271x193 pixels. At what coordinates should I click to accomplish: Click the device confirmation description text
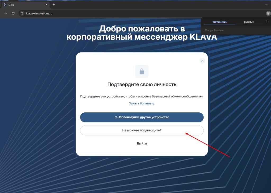pyautogui.click(x=142, y=96)
